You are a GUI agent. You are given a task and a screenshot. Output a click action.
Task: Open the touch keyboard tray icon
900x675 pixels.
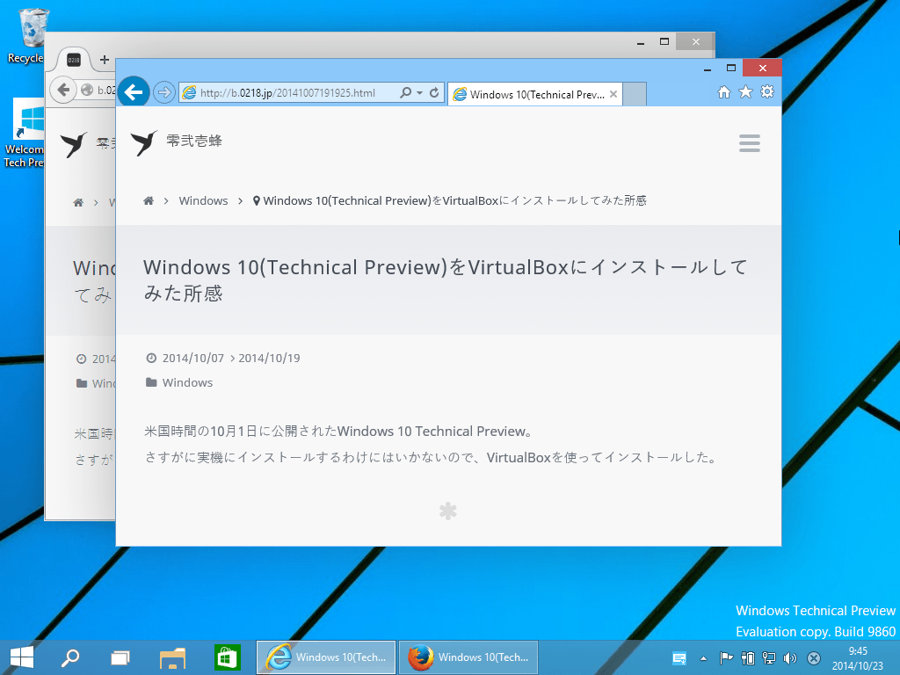point(679,658)
